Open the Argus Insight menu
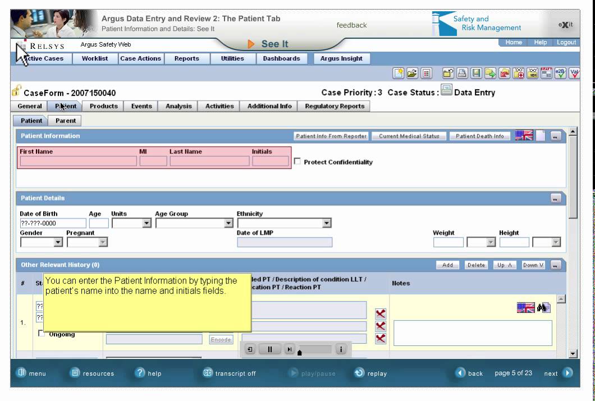The height and width of the screenshot is (401, 595). pos(341,58)
